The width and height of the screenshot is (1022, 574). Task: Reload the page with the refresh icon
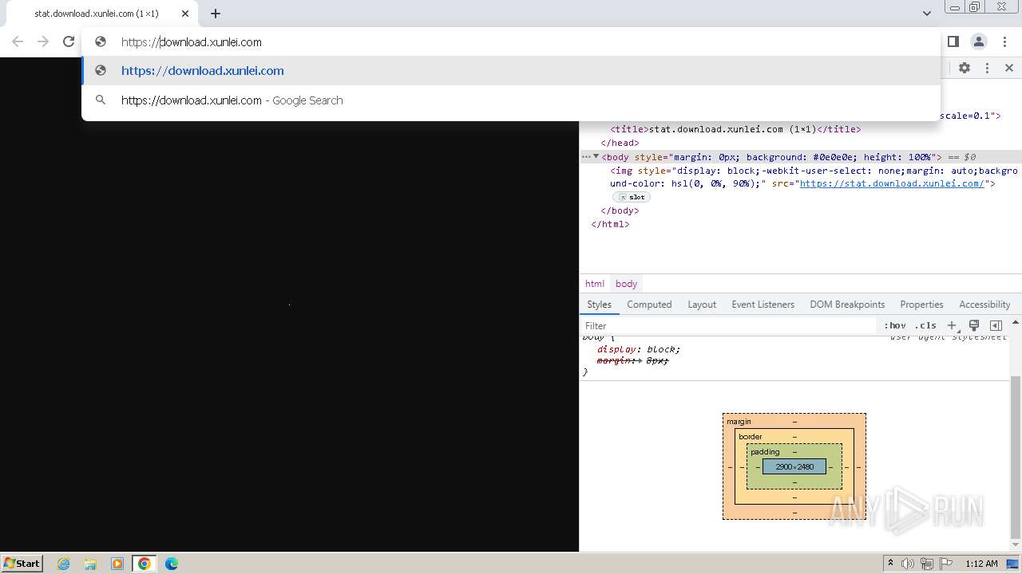(x=69, y=41)
